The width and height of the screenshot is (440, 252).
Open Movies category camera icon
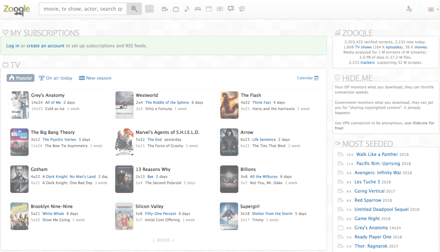165,9
